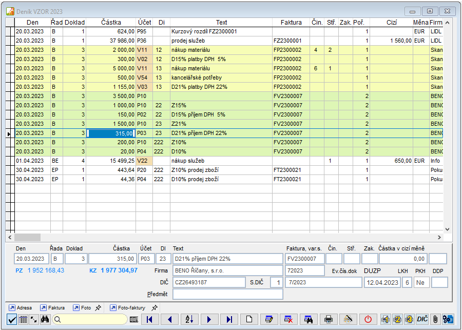Open search with the binoculars icon
Screen dimensions: 462x330
point(45,319)
